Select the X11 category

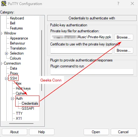pos(19,119)
